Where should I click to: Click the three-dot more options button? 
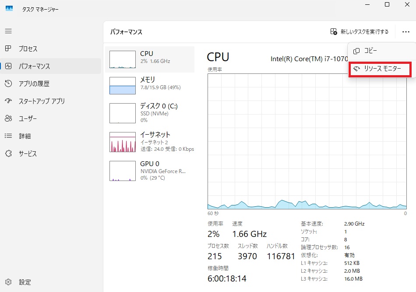[404, 31]
